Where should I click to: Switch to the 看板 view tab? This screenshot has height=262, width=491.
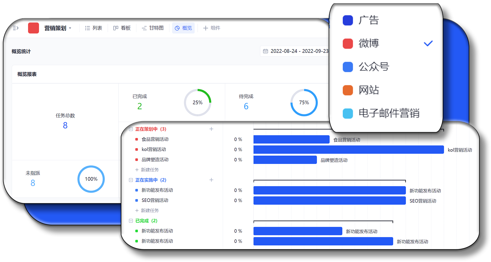click(122, 28)
